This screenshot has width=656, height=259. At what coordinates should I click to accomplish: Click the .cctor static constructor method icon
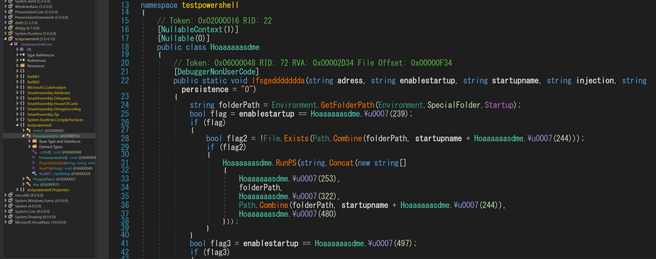click(35, 152)
